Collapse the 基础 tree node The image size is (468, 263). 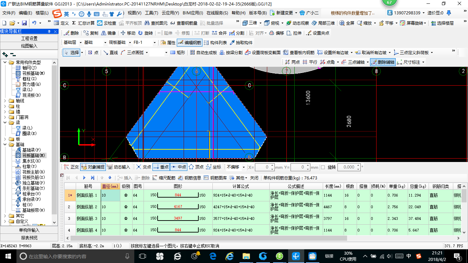coord(4,145)
